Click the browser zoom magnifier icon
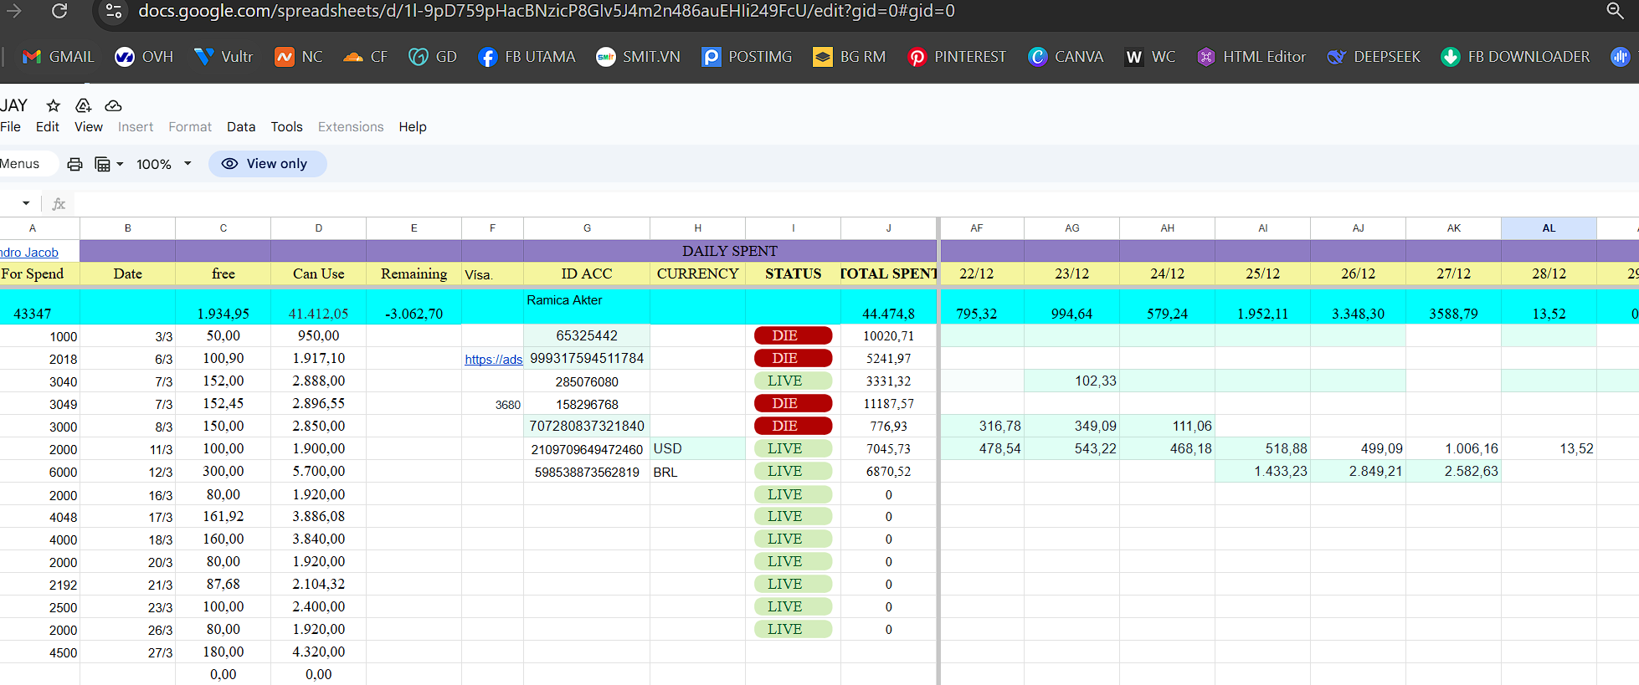Screen dimensions: 1639x685 (1615, 11)
